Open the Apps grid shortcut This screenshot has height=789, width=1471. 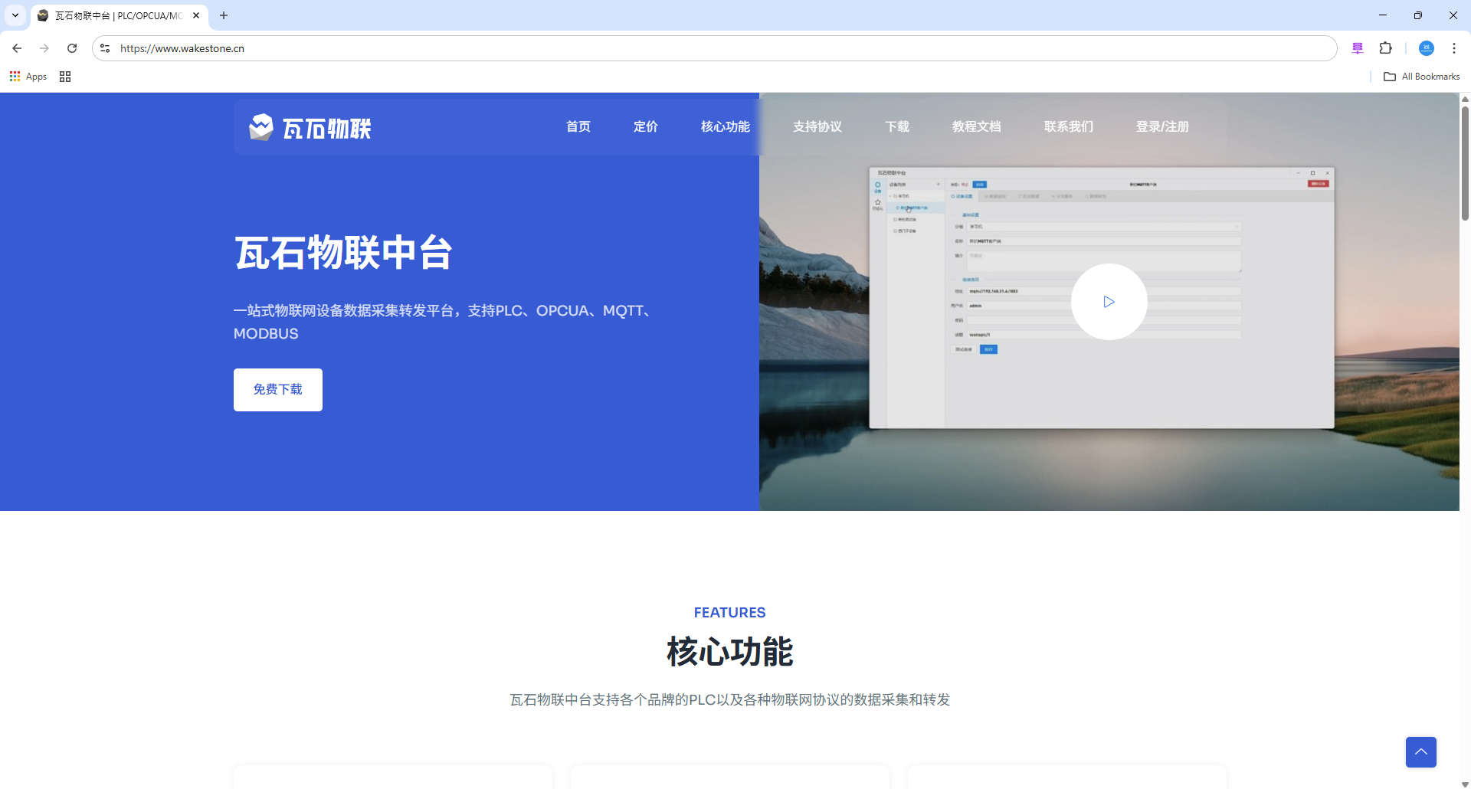(x=28, y=77)
